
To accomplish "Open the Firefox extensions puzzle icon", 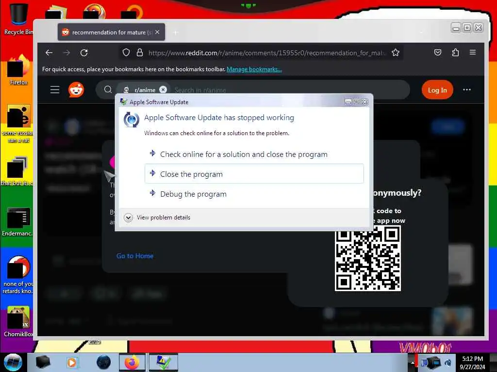I will tap(455, 52).
